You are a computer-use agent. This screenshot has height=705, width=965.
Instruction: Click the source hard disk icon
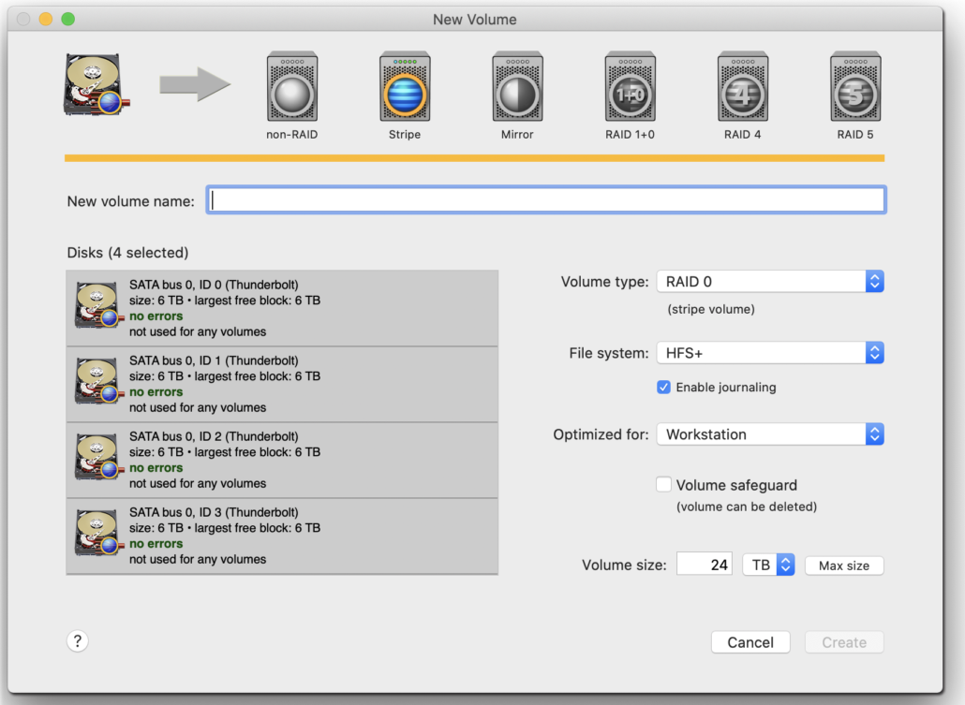click(x=96, y=85)
